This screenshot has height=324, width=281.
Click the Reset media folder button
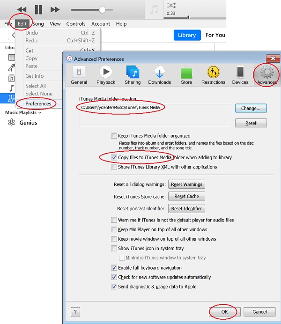click(251, 123)
